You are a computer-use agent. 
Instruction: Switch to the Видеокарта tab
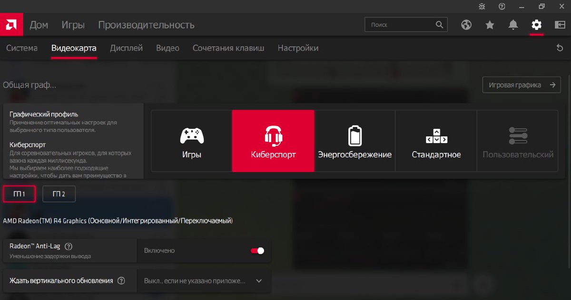click(x=74, y=48)
